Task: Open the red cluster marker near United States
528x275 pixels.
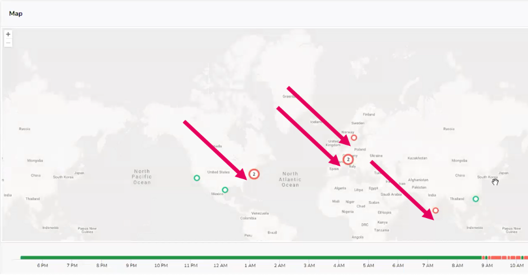Action: [x=254, y=174]
